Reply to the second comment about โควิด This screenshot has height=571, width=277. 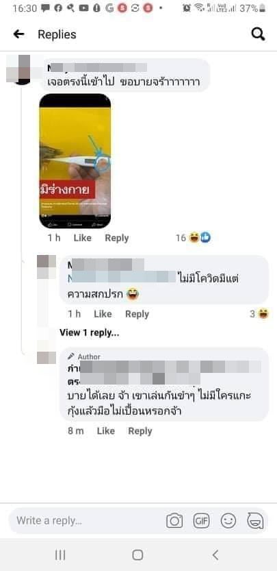tap(137, 314)
